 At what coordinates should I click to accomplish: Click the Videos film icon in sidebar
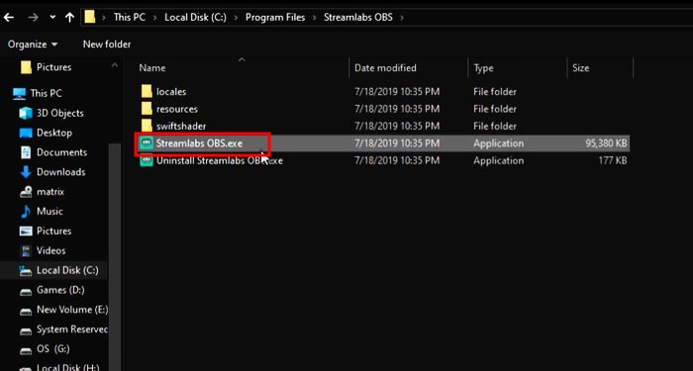[26, 250]
